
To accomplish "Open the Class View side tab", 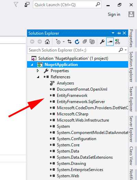I will pyautogui.click(x=131, y=156).
